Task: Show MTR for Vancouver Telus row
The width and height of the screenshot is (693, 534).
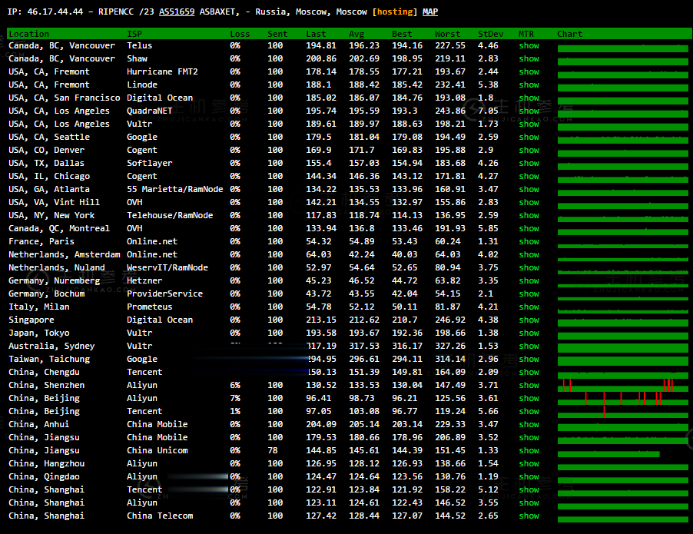Action: point(529,45)
